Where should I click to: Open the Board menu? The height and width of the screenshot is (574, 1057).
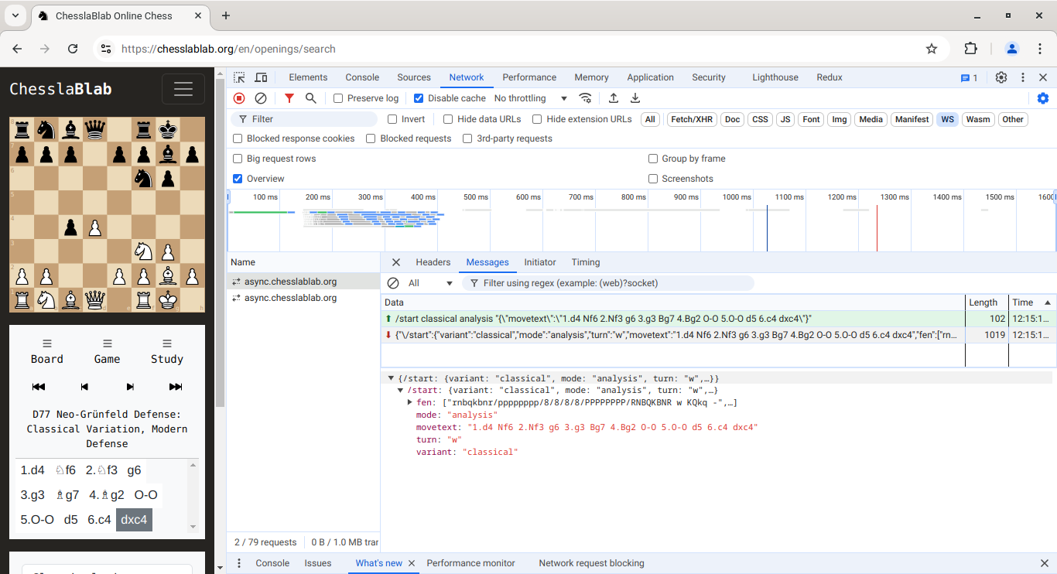(47, 351)
